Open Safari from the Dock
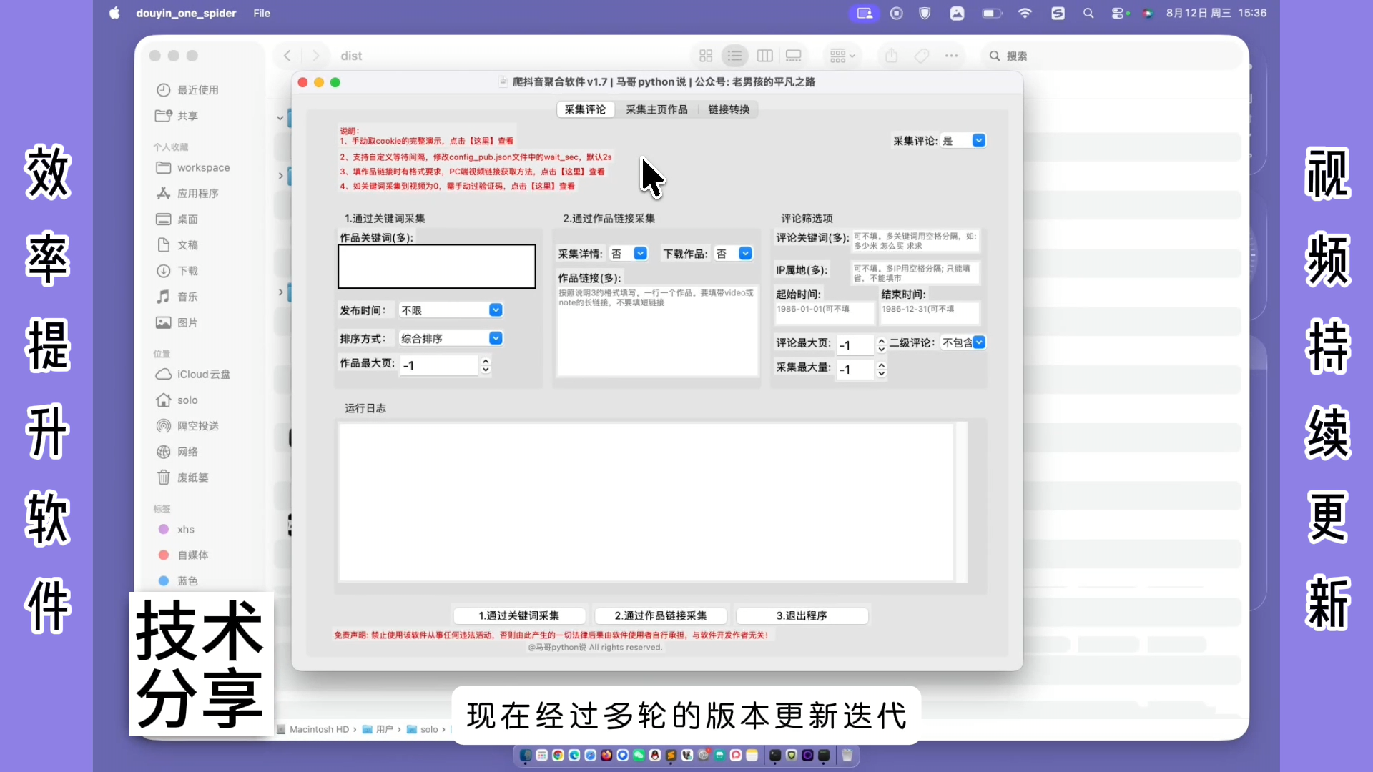 click(590, 756)
